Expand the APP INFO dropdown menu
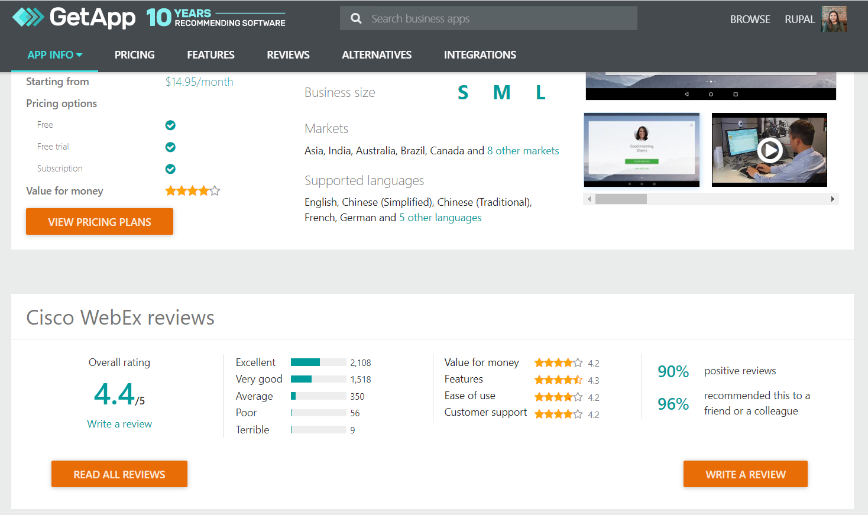 (55, 55)
